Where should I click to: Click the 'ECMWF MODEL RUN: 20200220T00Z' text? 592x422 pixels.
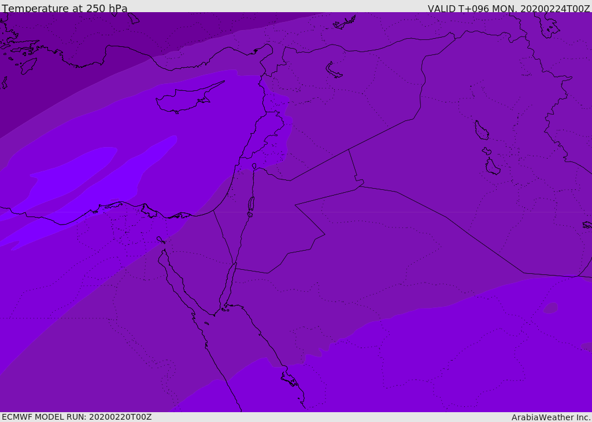pyautogui.click(x=77, y=417)
